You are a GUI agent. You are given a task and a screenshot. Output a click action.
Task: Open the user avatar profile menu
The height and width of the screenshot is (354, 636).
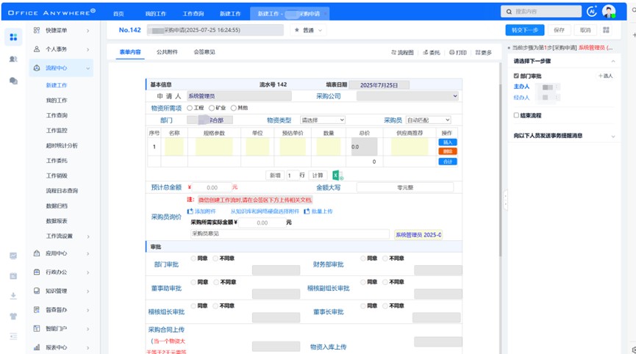point(609,11)
